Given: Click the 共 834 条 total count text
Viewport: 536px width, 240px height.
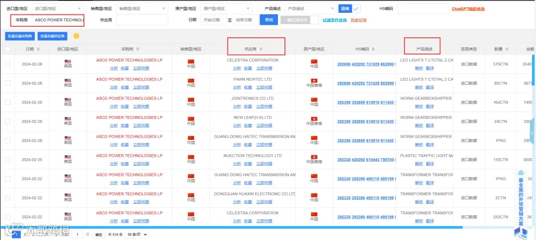Looking at the screenshot, I should pyautogui.click(x=115, y=235).
